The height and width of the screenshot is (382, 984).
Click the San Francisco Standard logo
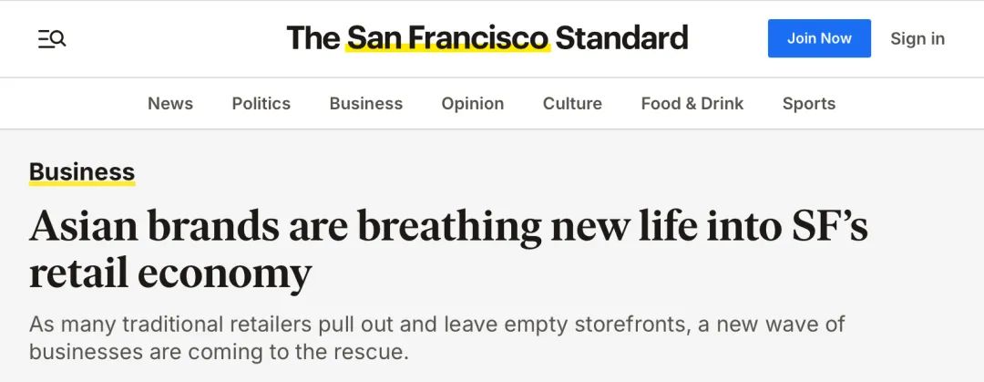tap(487, 37)
